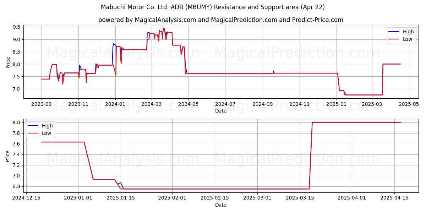Image resolution: width=426 pixels, height=213 pixels.
Task: Click the 8.5 price tick on top chart
Action: (x=17, y=52)
